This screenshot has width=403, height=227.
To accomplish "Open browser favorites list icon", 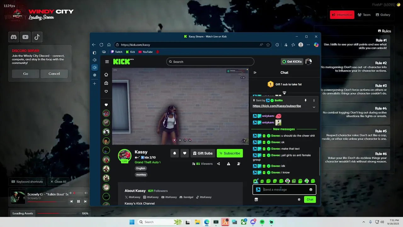I will [293, 45].
